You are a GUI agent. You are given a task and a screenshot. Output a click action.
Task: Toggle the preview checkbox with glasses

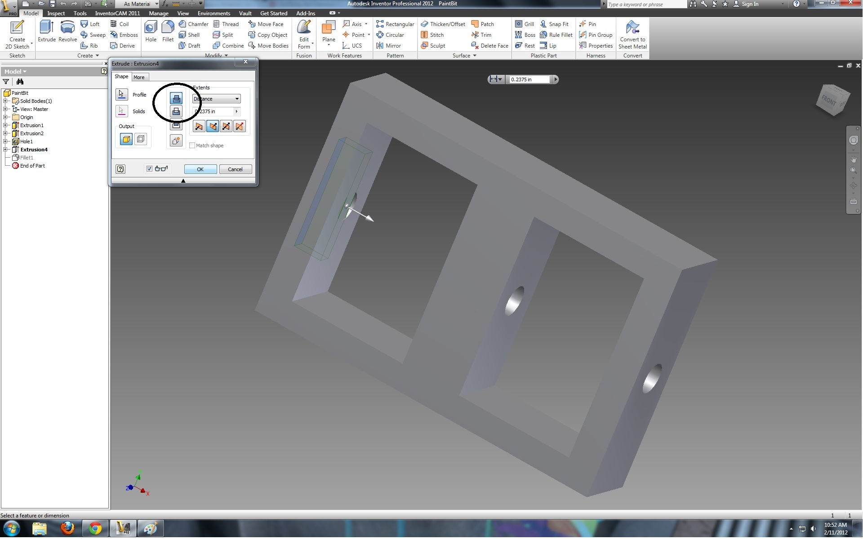point(149,169)
